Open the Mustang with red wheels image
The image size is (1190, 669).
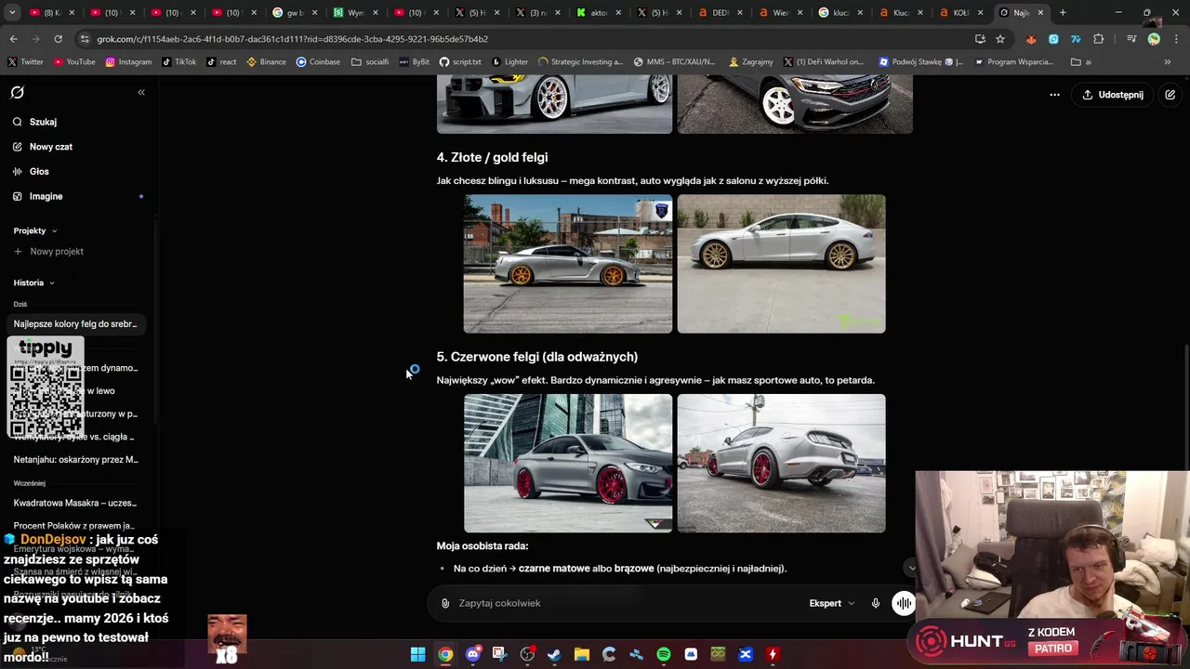[x=781, y=463]
